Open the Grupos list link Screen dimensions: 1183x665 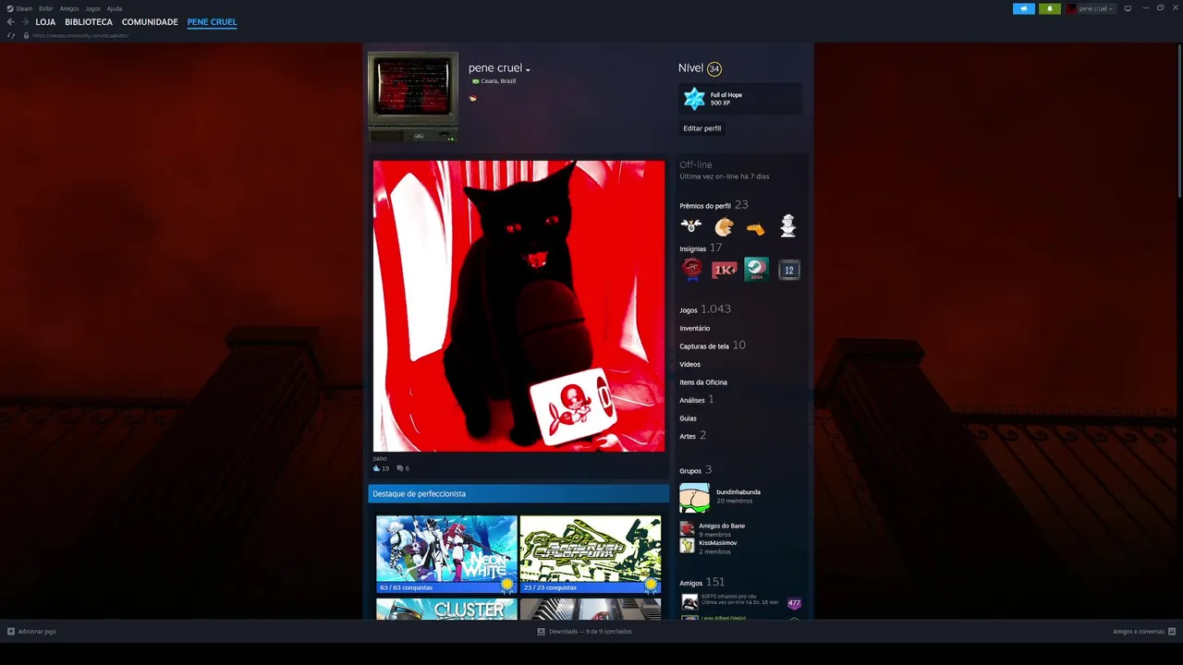point(690,471)
